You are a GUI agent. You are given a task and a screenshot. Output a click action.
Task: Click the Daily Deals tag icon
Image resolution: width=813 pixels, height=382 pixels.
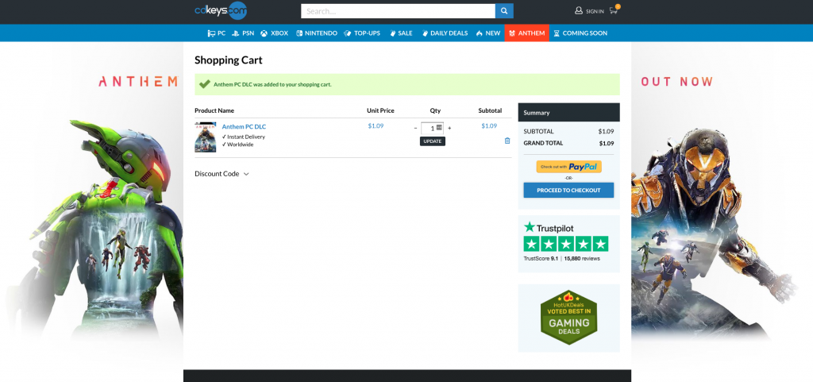click(426, 33)
